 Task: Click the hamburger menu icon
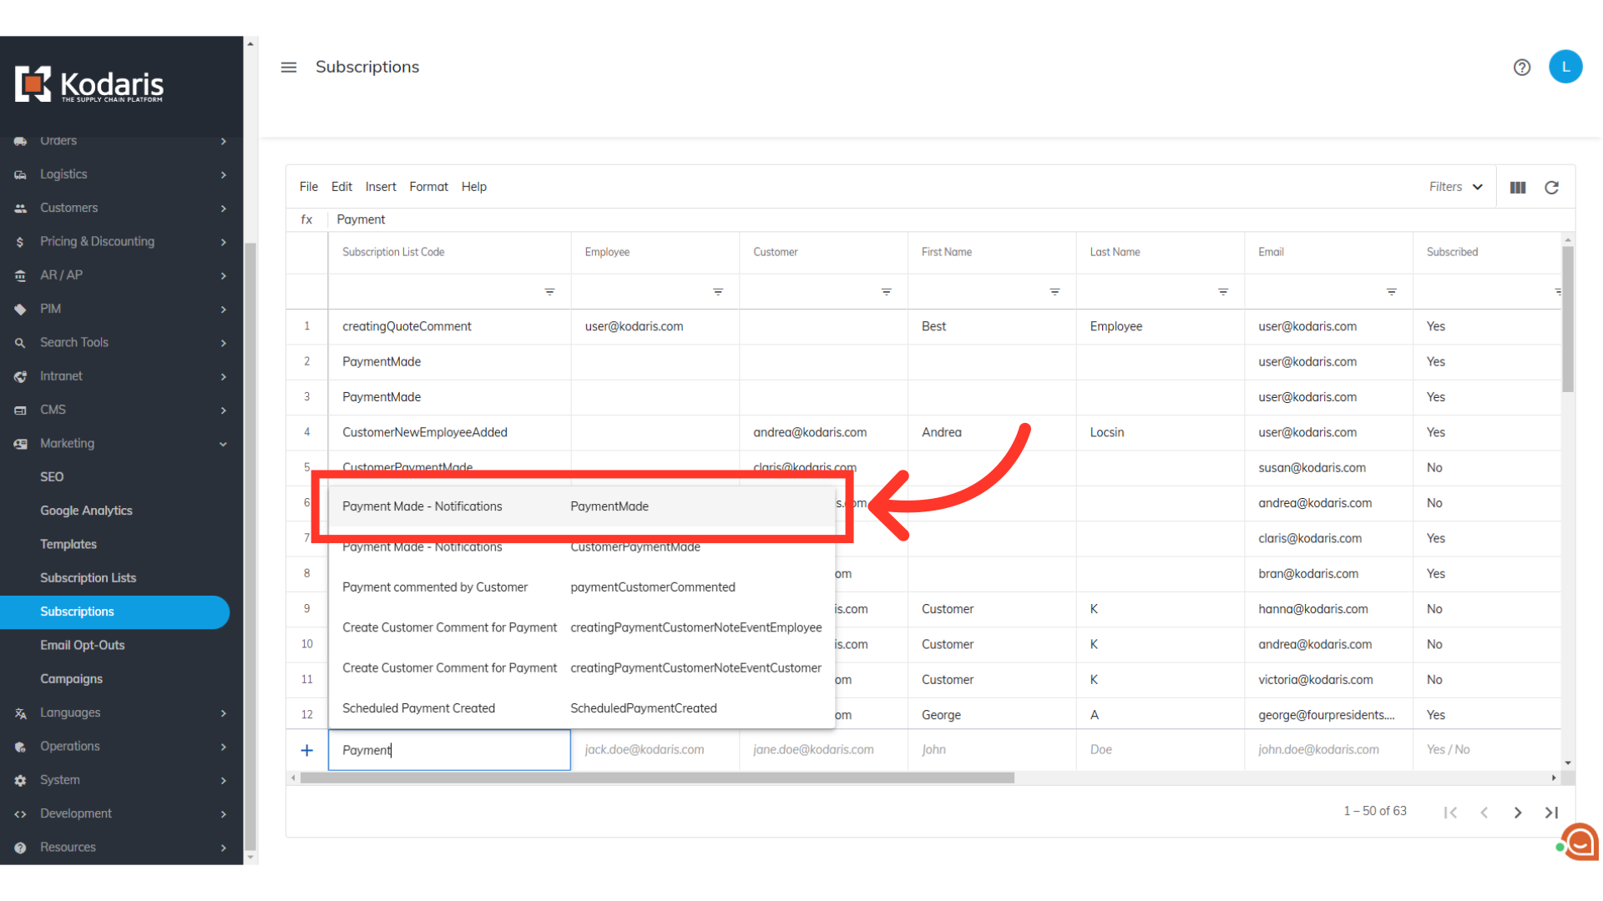point(288,67)
